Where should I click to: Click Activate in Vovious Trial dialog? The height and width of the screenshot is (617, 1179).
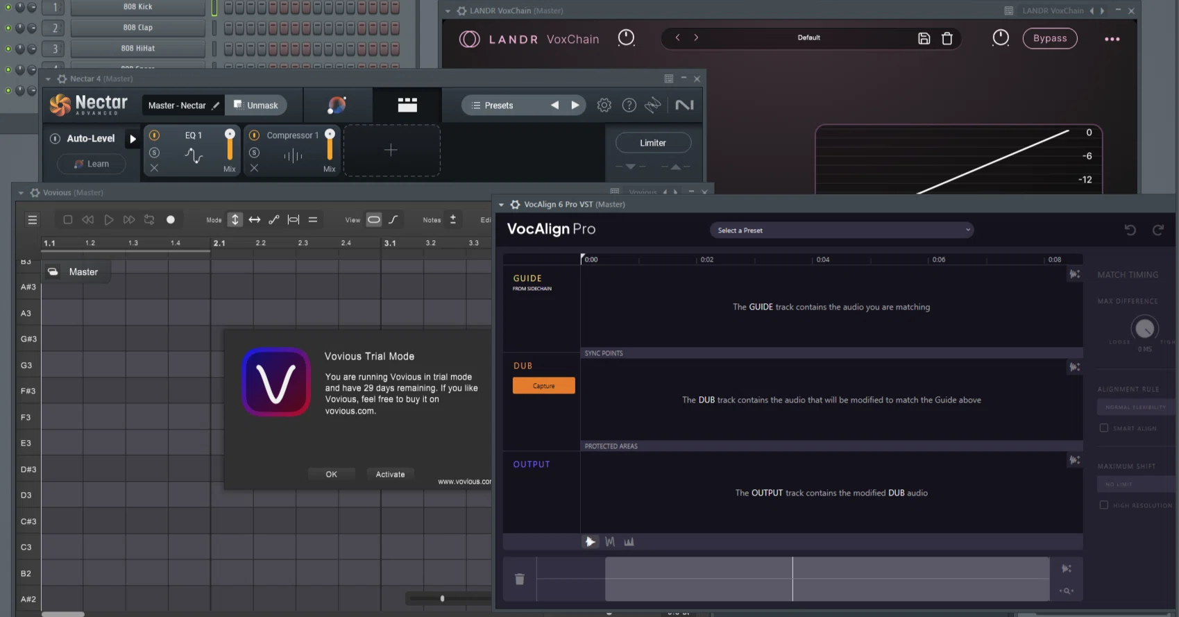[390, 474]
